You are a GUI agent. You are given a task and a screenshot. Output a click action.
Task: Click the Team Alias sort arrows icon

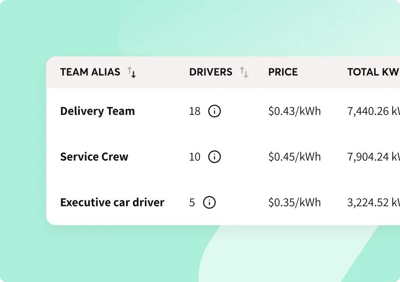pyautogui.click(x=132, y=72)
